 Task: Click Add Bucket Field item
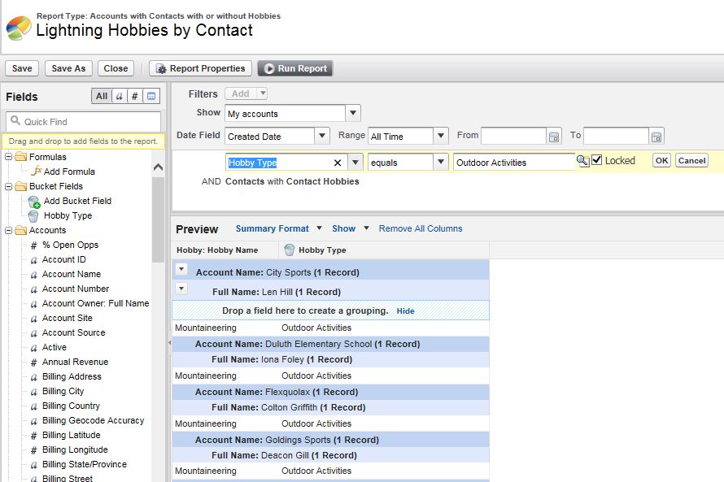77,201
